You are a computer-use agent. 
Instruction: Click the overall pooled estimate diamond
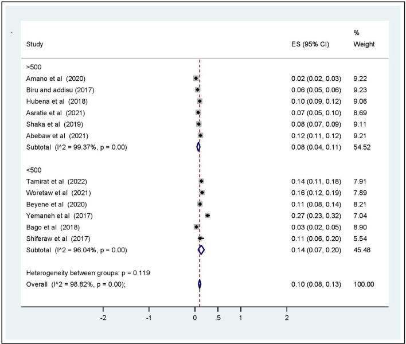[200, 284]
